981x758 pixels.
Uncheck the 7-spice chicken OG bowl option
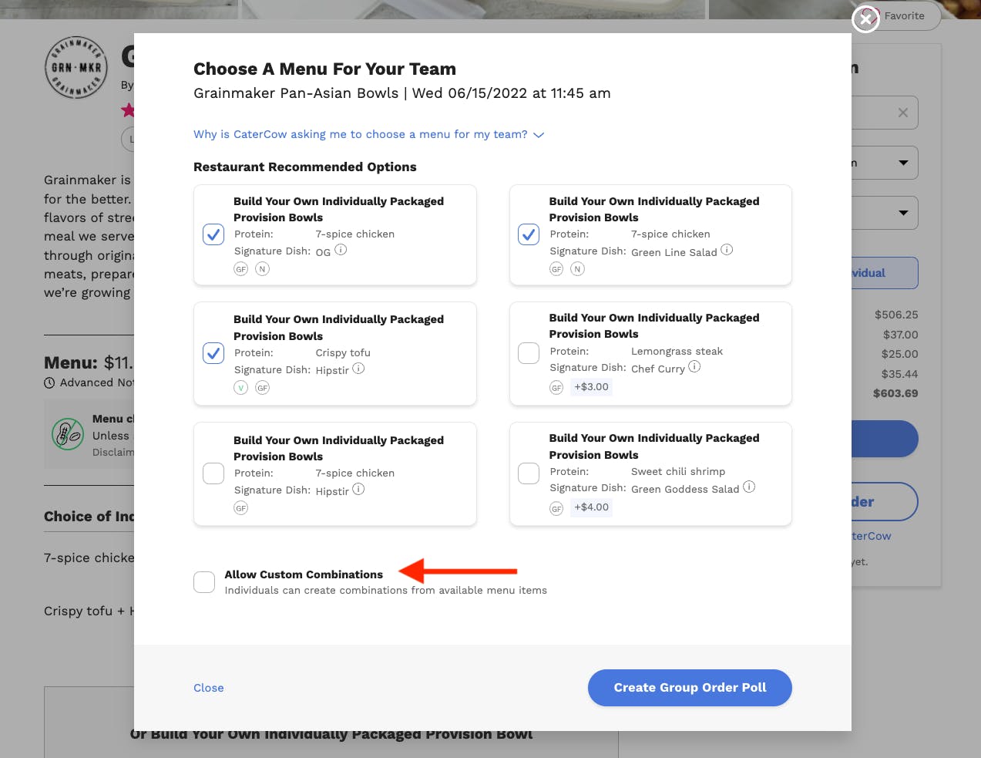click(213, 234)
